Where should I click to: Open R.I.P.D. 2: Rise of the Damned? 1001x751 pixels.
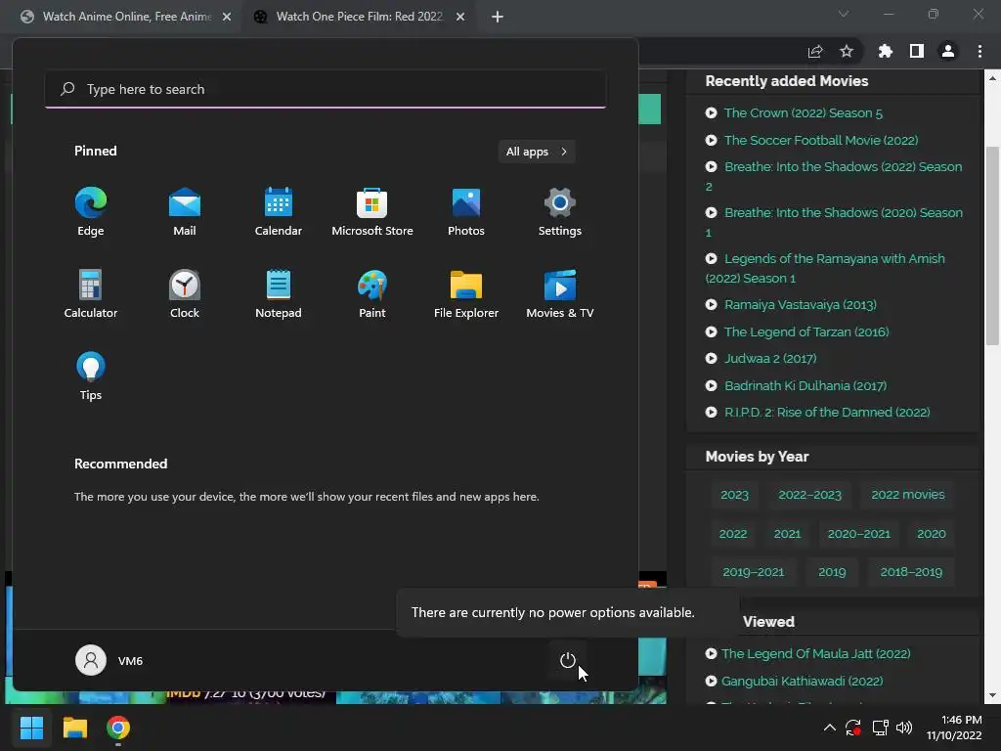coord(827,413)
